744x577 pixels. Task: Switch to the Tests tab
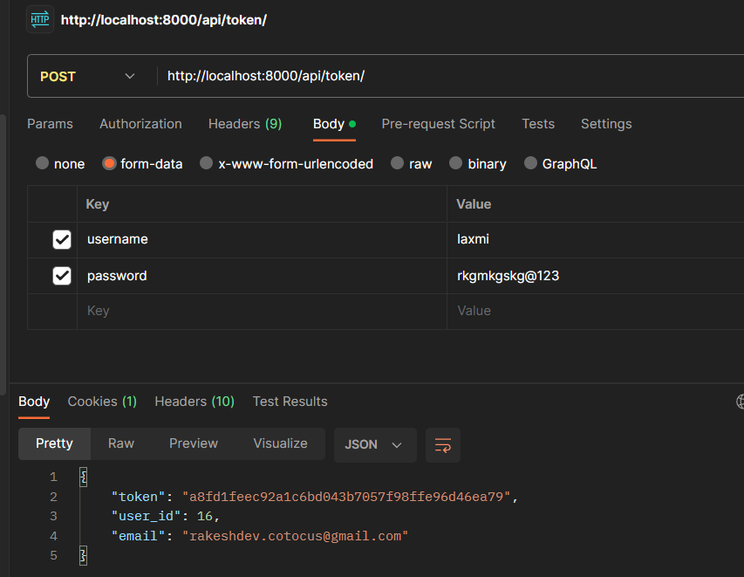[538, 124]
